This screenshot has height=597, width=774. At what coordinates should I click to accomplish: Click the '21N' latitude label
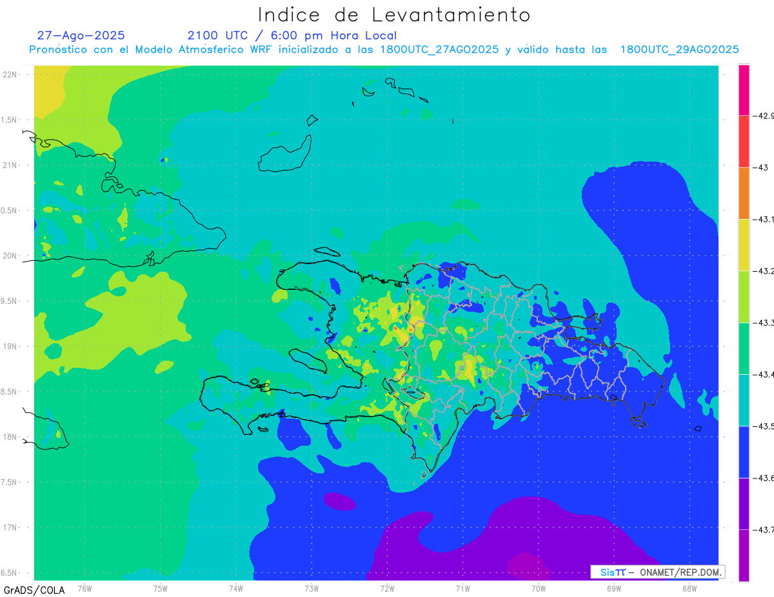click(x=10, y=165)
